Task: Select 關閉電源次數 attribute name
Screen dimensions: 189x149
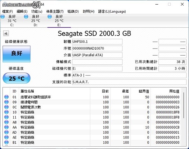Action: point(30,107)
